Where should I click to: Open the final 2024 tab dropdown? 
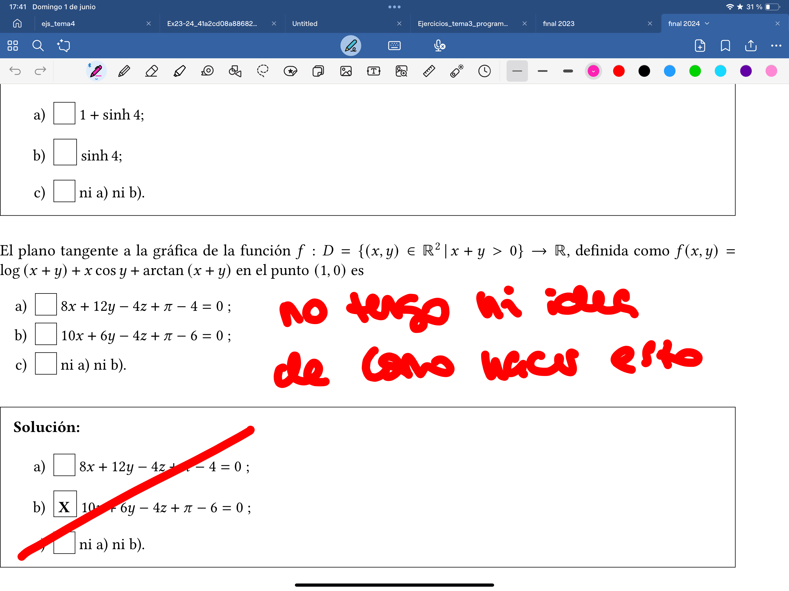(708, 23)
